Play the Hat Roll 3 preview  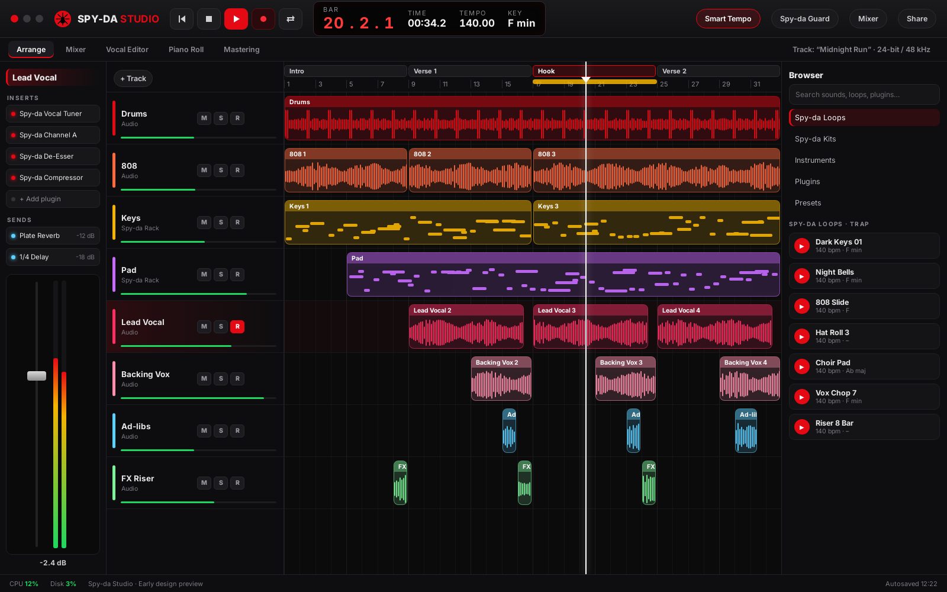click(x=802, y=336)
